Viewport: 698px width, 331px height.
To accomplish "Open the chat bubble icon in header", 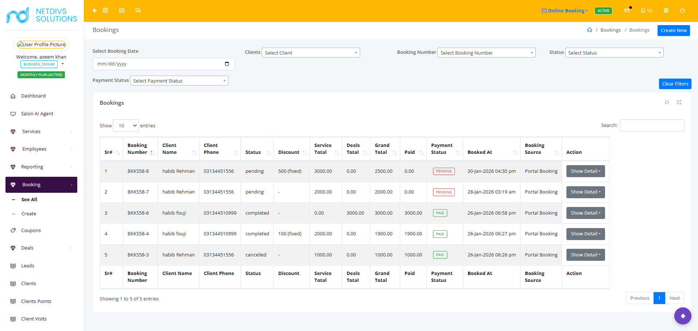I will pos(138,11).
